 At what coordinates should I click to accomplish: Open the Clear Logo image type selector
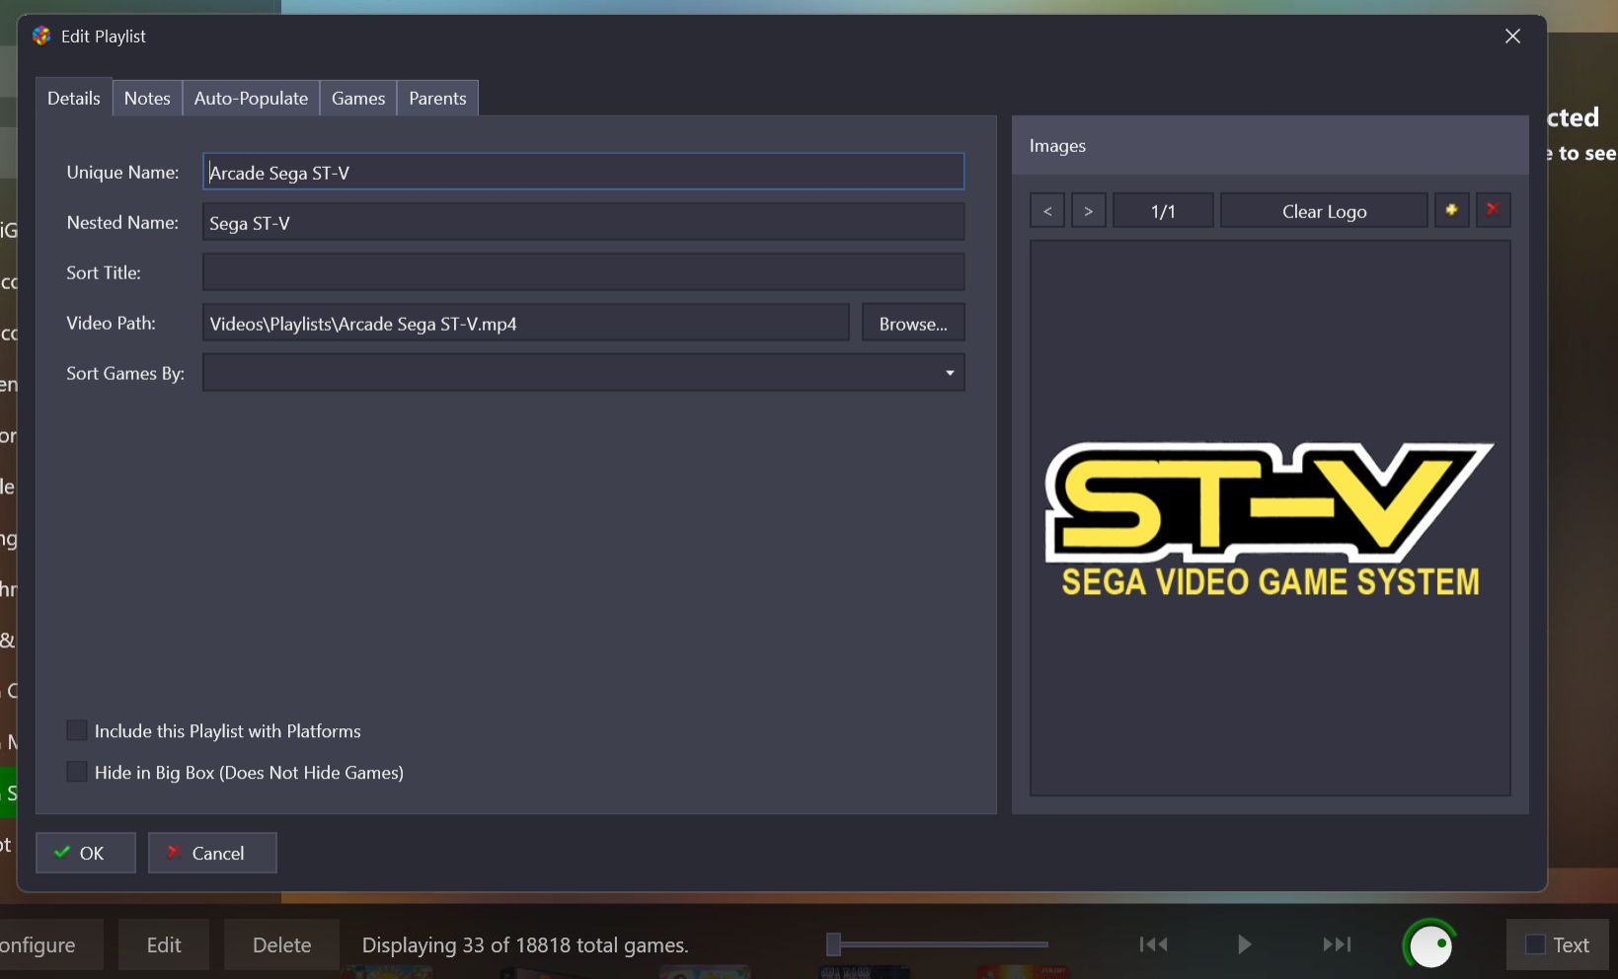click(x=1324, y=210)
